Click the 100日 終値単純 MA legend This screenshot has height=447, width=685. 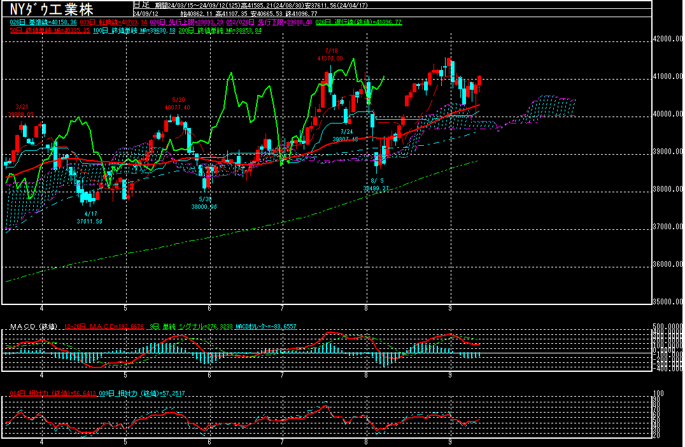point(134,31)
